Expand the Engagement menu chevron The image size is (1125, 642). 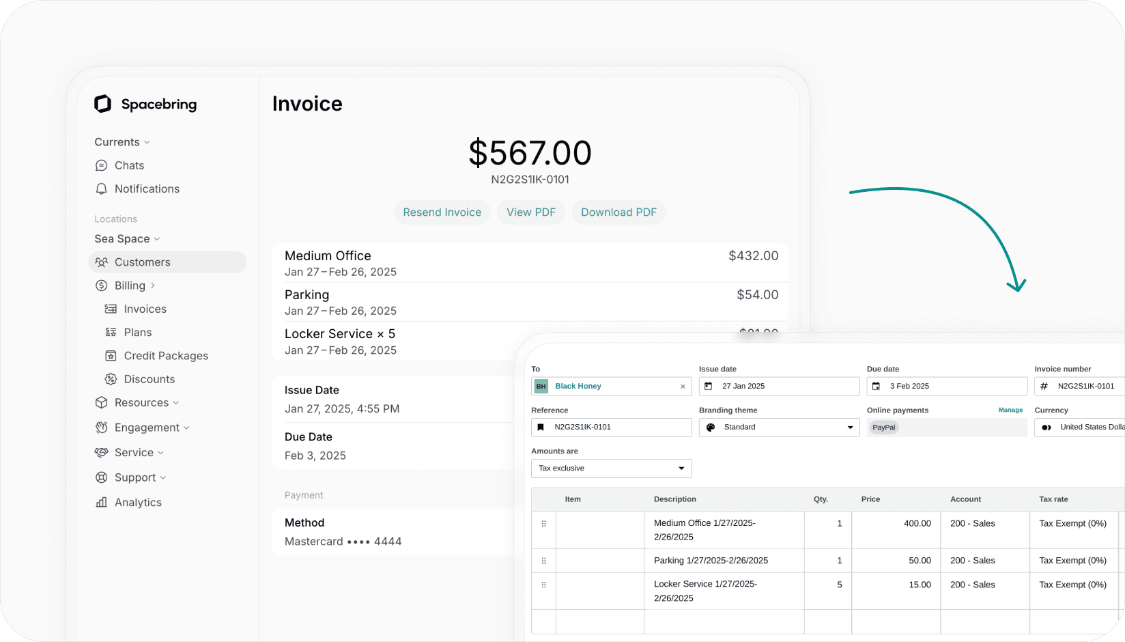point(186,428)
